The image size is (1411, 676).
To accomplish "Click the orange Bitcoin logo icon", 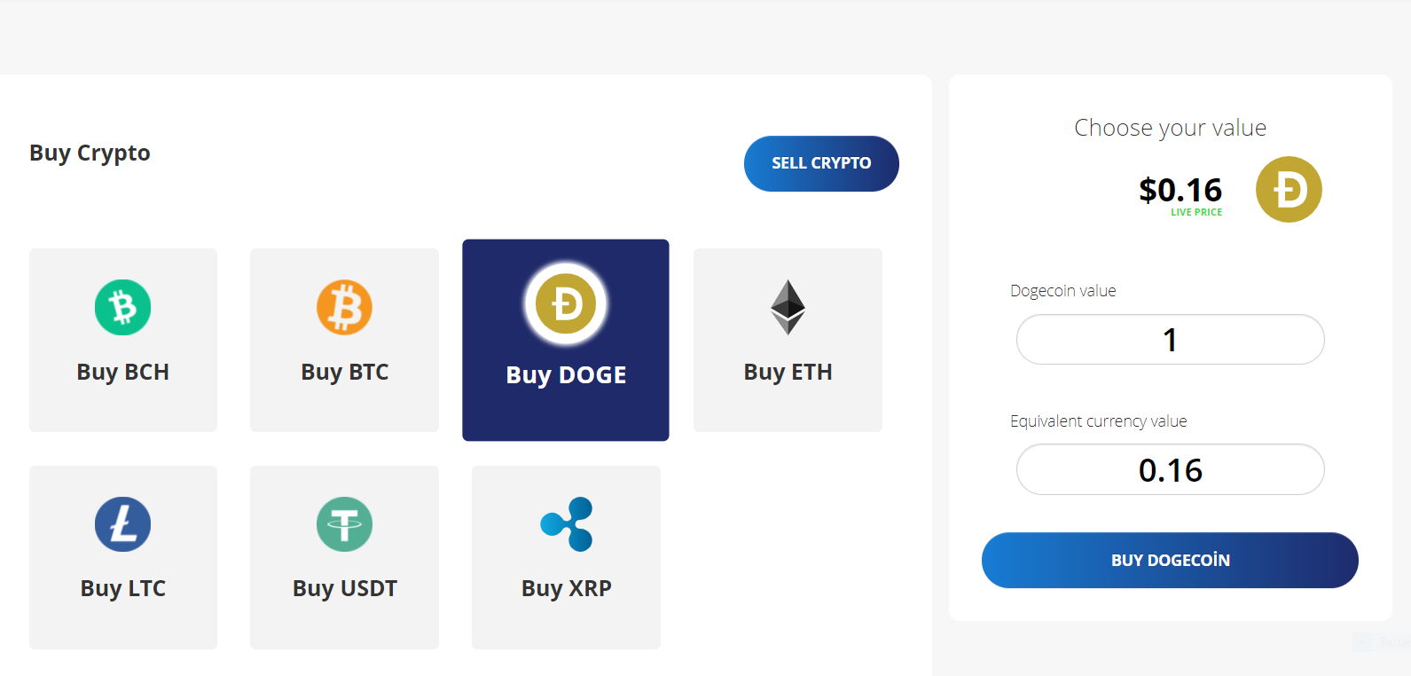I will coord(344,307).
